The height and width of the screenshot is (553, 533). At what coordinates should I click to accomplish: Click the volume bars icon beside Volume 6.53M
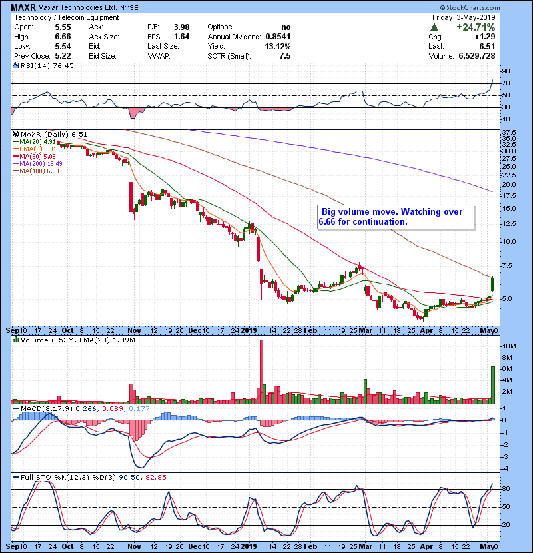(16, 340)
